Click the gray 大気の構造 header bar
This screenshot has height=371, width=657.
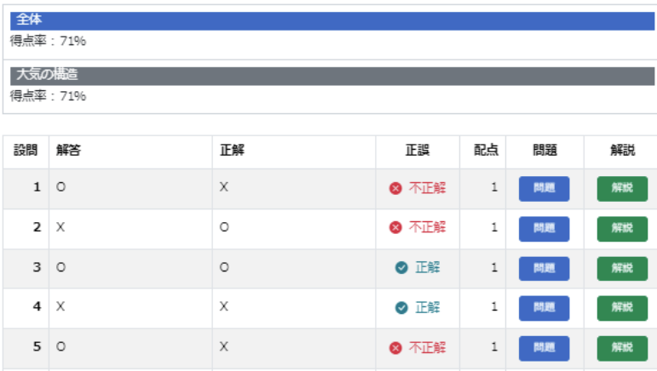click(332, 76)
